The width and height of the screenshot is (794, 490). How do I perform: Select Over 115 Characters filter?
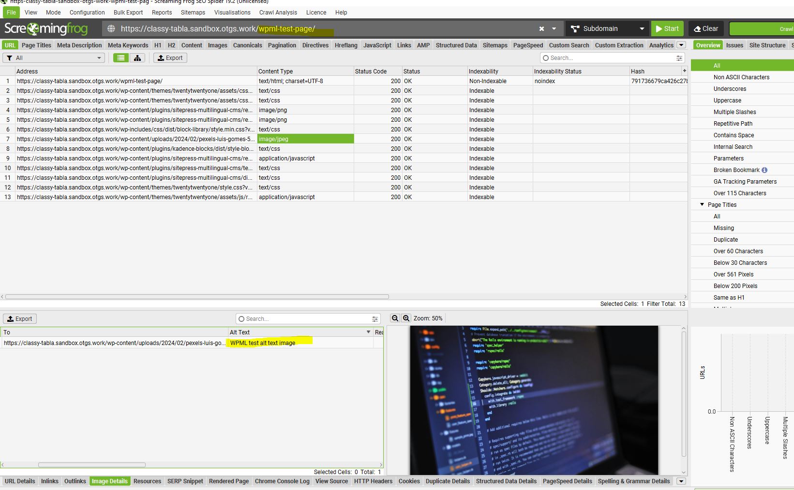pyautogui.click(x=740, y=193)
